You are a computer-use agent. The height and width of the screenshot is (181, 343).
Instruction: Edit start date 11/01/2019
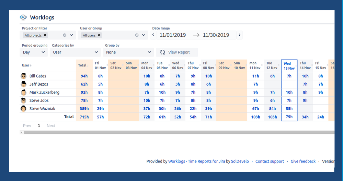173,35
